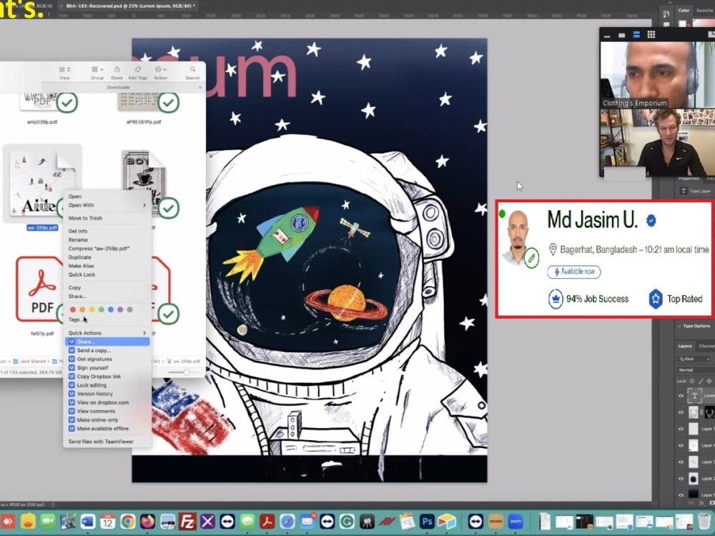Open the Finder Group dropdown
Image resolution: width=715 pixels, height=536 pixels.
pos(97,69)
